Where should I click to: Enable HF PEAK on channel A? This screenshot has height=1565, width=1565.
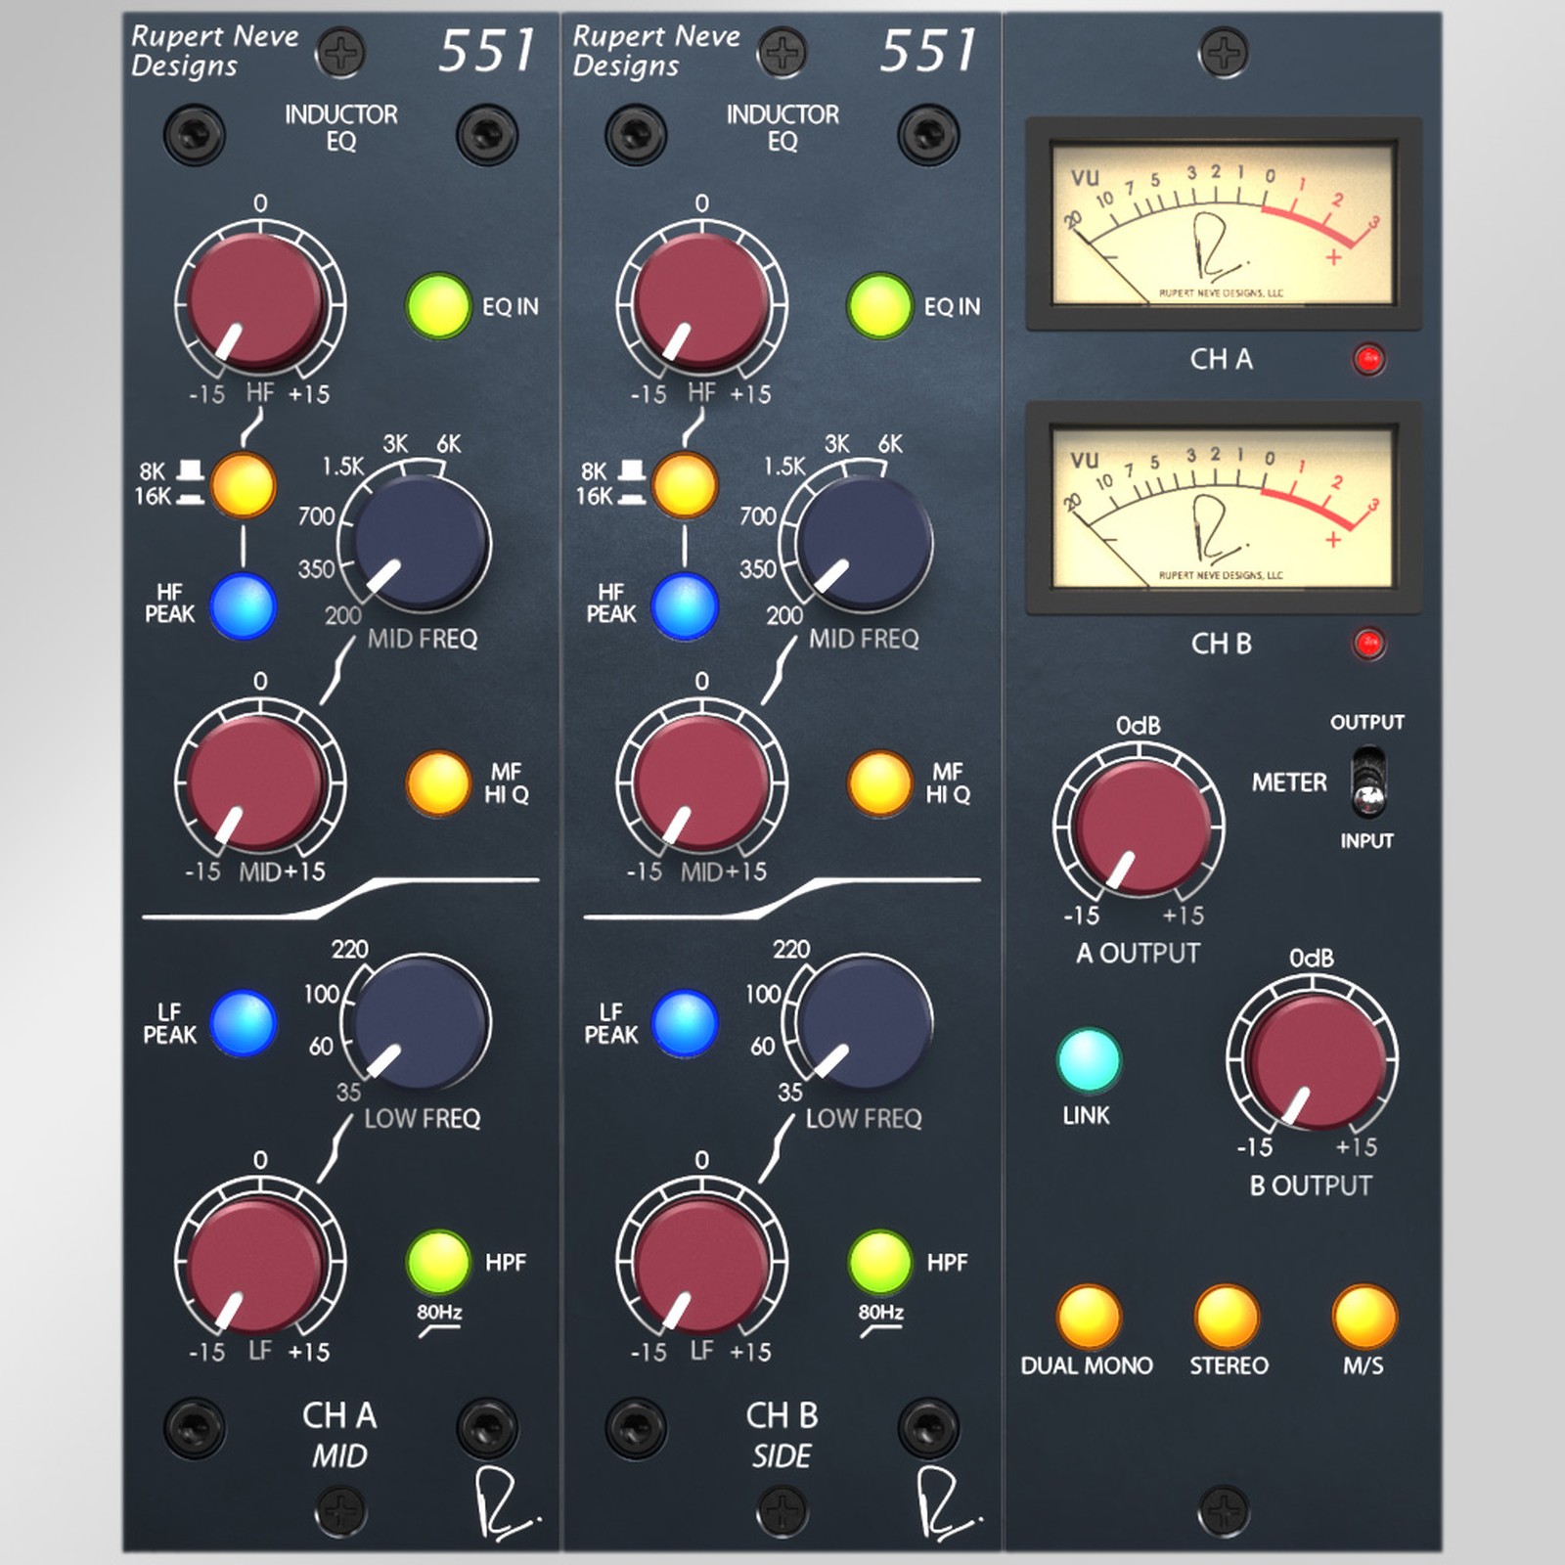pyautogui.click(x=243, y=605)
